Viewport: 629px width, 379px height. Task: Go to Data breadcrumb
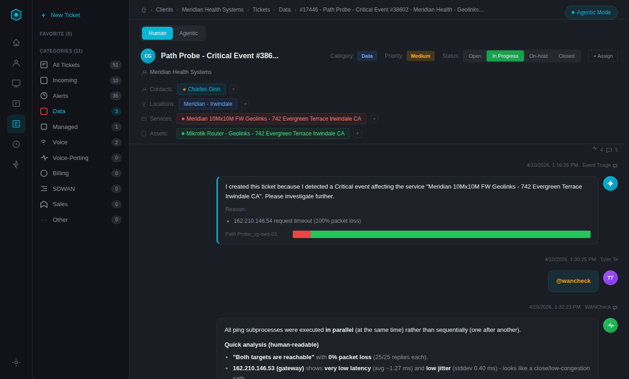tap(285, 10)
